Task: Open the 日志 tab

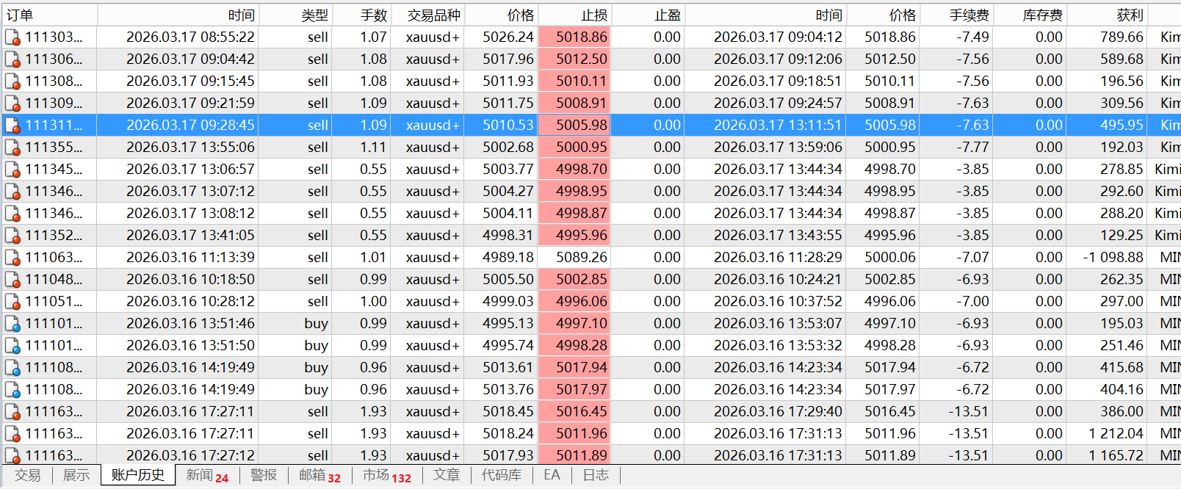Action: point(596,475)
